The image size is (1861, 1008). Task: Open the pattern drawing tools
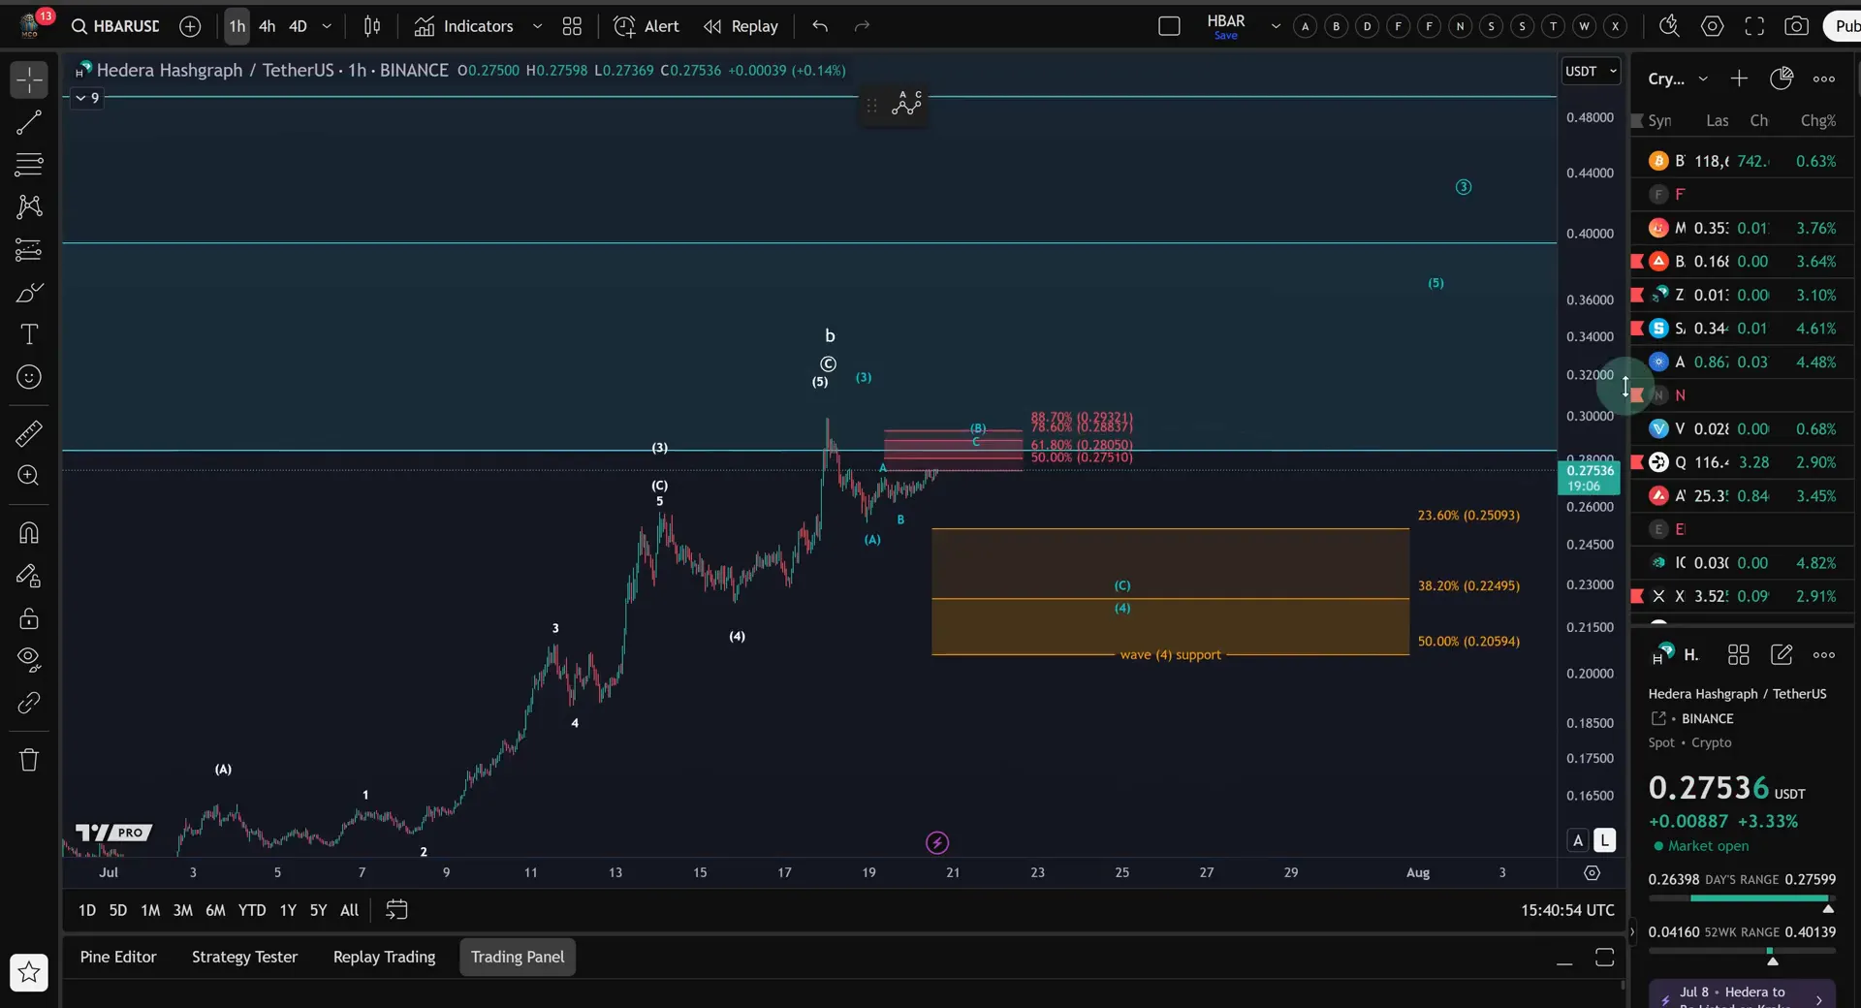pyautogui.click(x=29, y=206)
